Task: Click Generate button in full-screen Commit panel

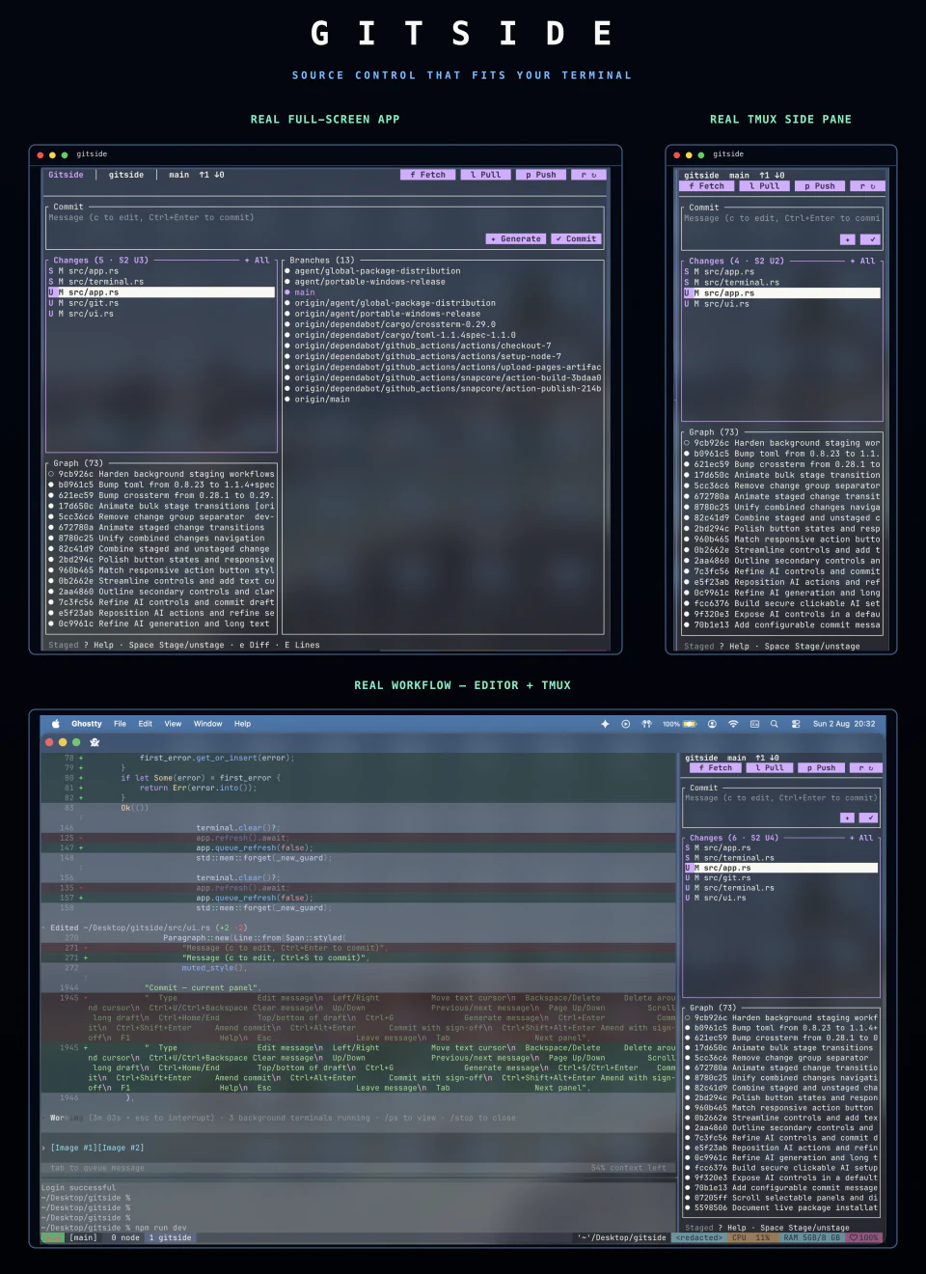Action: pyautogui.click(x=516, y=238)
